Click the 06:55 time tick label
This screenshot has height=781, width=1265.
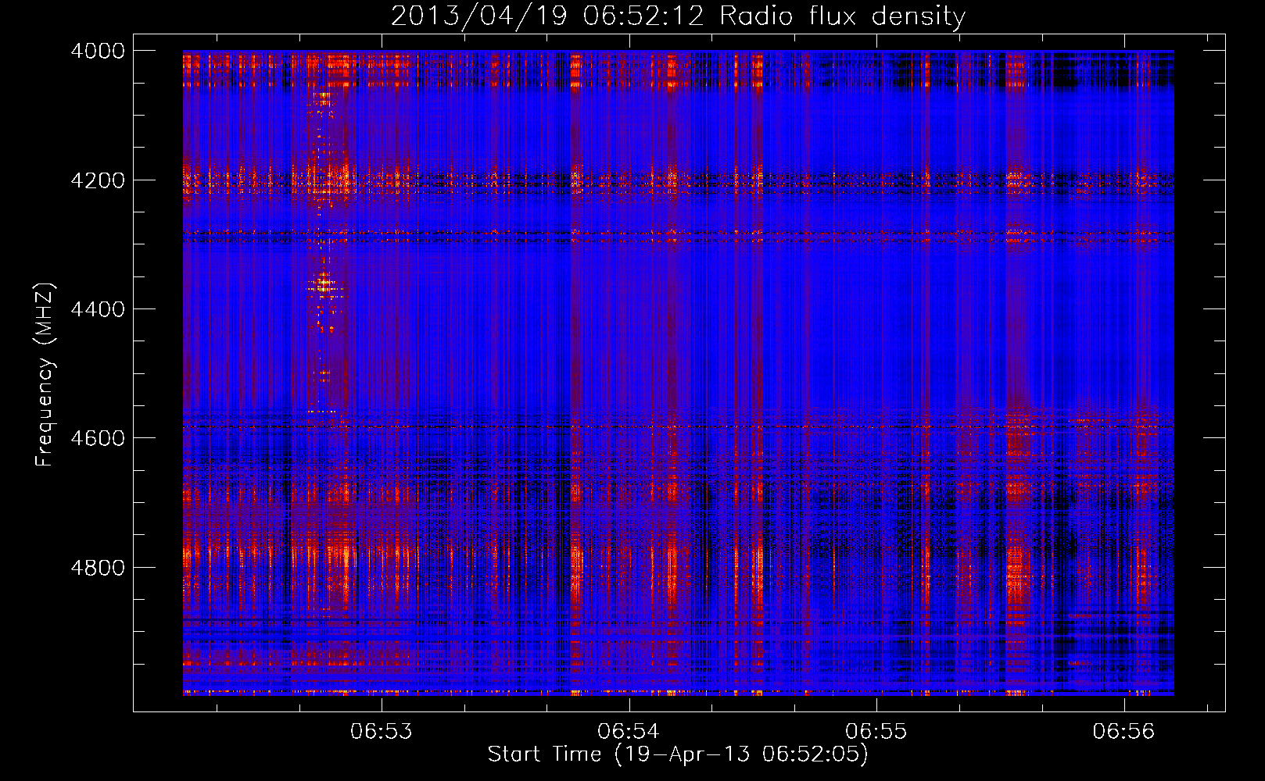point(876,731)
